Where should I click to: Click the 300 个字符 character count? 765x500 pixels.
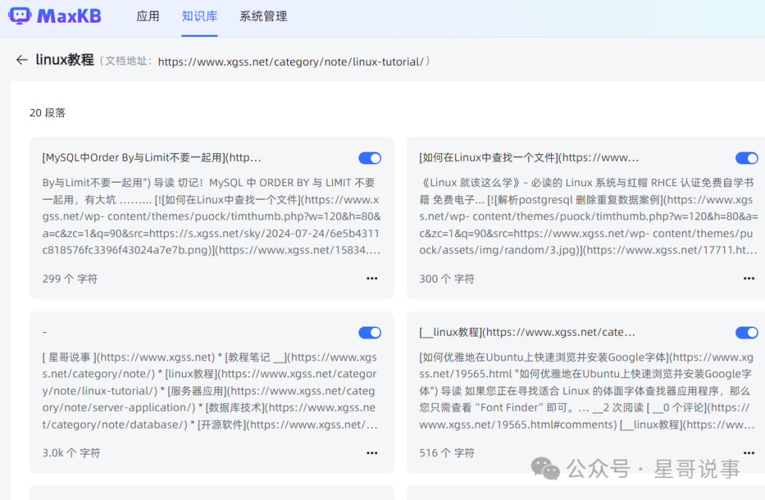447,278
